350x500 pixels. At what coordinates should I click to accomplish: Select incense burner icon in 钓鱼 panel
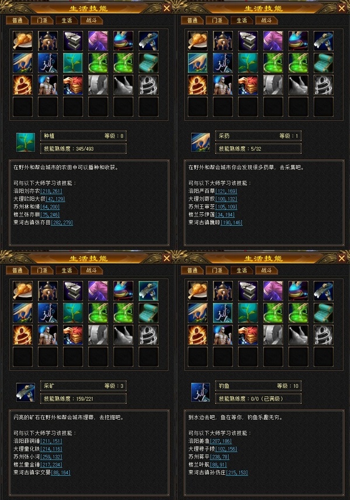pyautogui.click(x=223, y=291)
